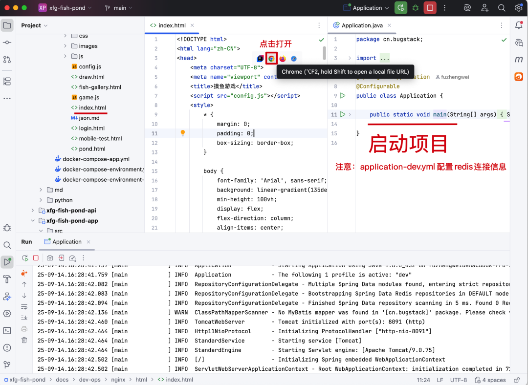528x385 pixels.
Task: Close the Application.java editor tab
Action: point(389,25)
